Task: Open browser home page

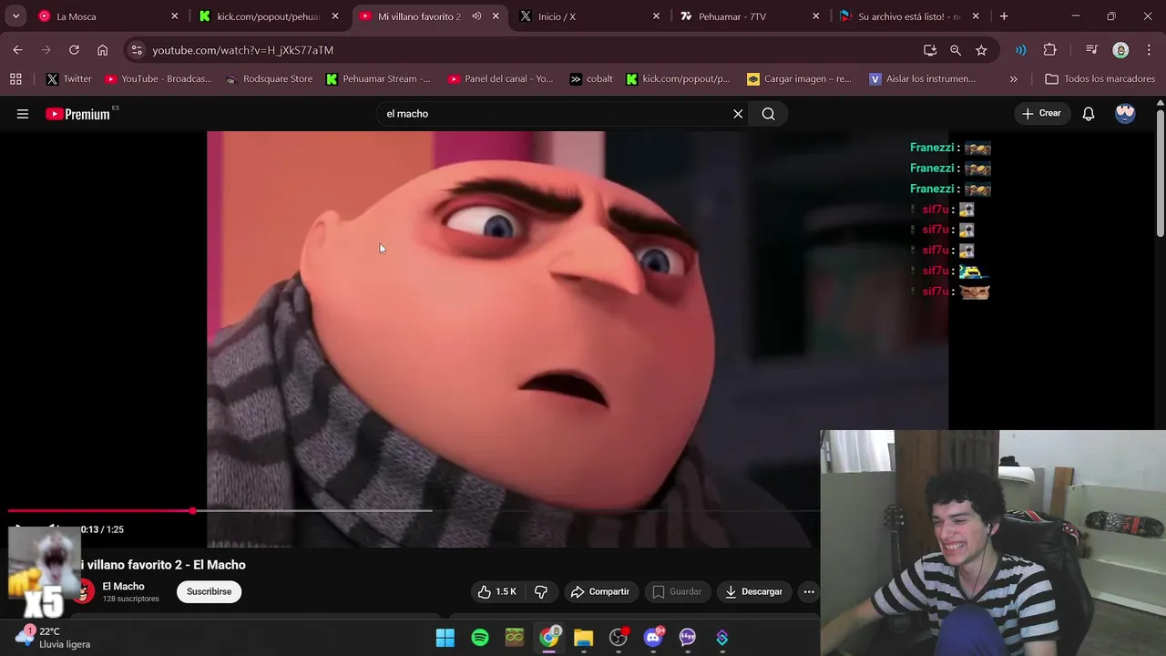Action: 102,50
